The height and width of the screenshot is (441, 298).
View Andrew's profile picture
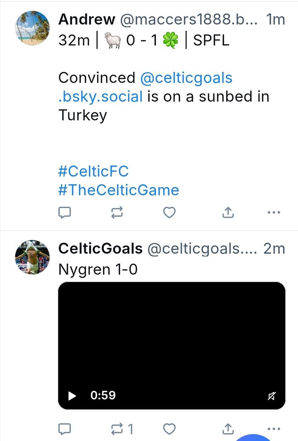32,28
